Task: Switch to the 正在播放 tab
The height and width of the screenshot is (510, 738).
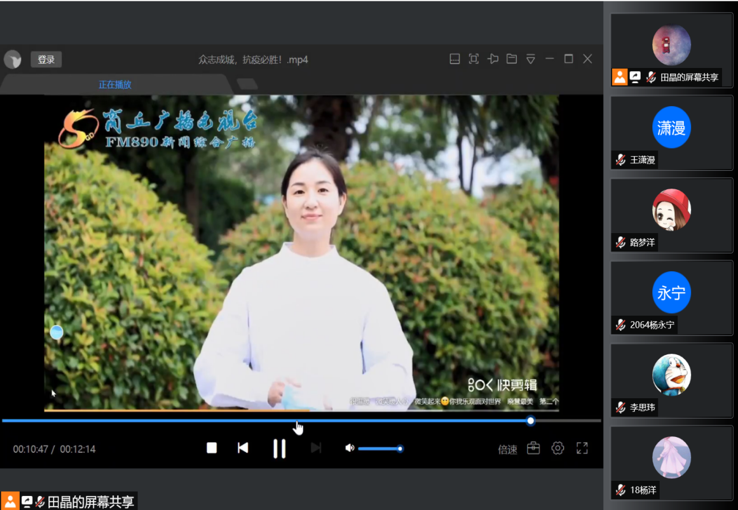Action: [115, 84]
